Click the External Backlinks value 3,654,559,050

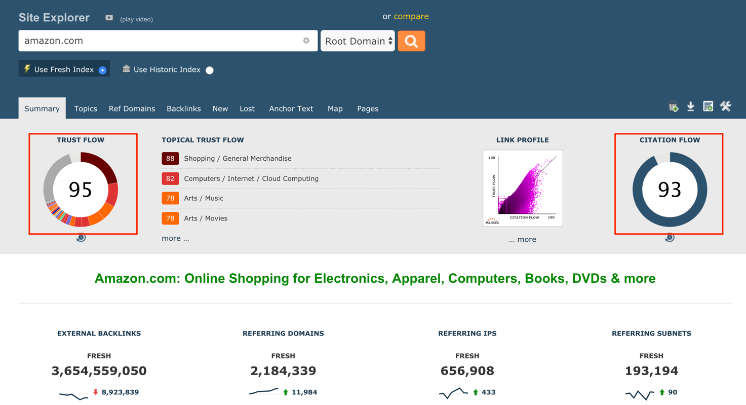99,371
